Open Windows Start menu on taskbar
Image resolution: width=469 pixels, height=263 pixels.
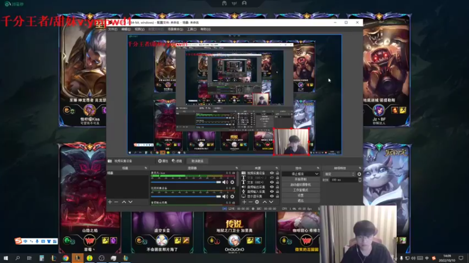point(6,258)
